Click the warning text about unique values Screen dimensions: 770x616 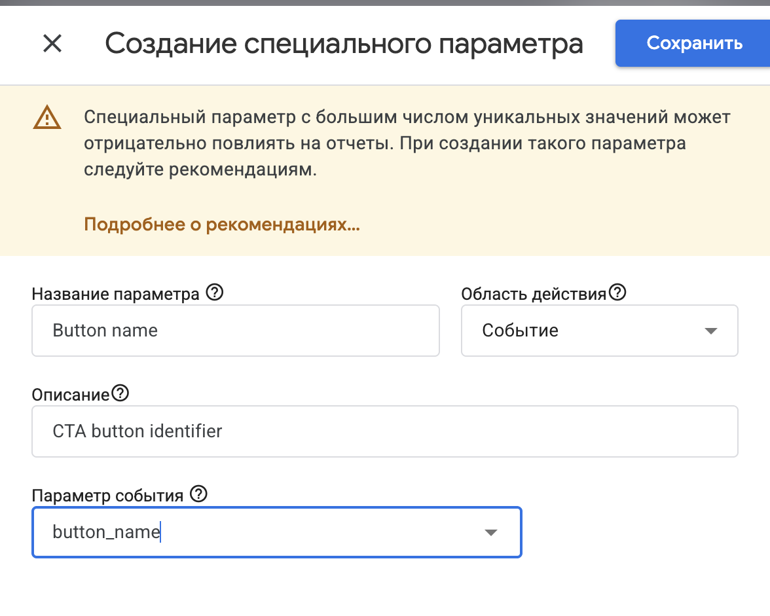click(x=407, y=143)
